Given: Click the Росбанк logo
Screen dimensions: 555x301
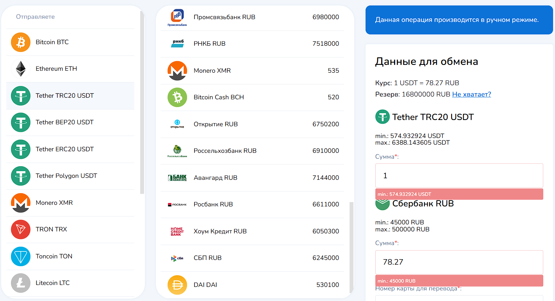Looking at the screenshot, I should [177, 204].
